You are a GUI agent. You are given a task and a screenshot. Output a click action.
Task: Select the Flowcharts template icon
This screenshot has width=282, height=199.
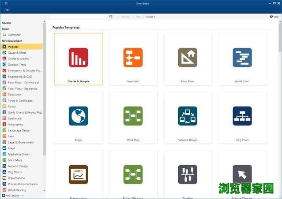[133, 58]
